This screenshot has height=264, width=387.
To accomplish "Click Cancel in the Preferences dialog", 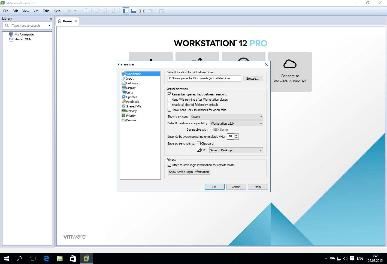I will point(236,187).
